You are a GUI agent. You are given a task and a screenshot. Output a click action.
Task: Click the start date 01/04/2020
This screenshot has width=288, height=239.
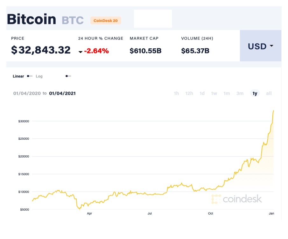[x=27, y=93]
